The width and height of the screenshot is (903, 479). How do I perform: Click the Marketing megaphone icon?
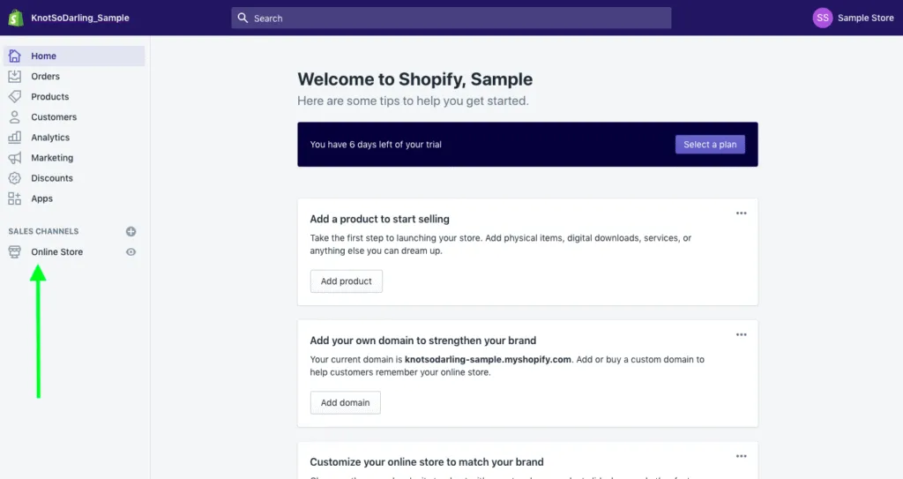click(14, 158)
